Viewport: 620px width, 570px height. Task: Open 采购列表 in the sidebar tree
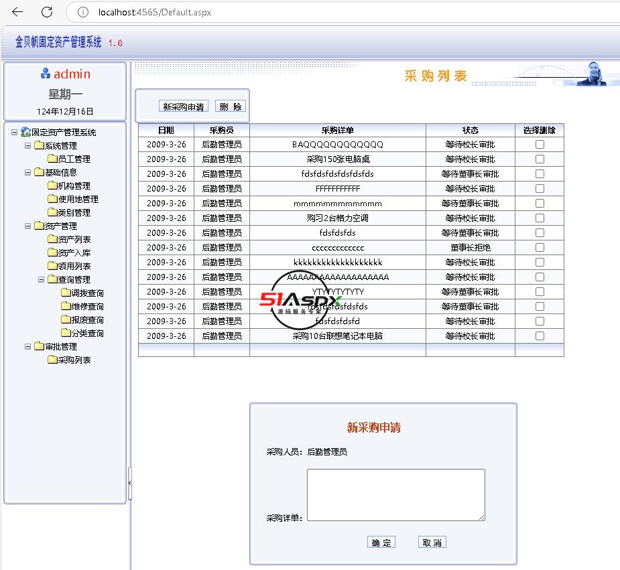[x=74, y=360]
